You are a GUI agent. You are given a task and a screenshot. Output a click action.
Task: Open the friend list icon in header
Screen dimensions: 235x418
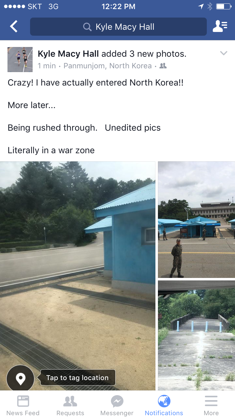point(220,27)
